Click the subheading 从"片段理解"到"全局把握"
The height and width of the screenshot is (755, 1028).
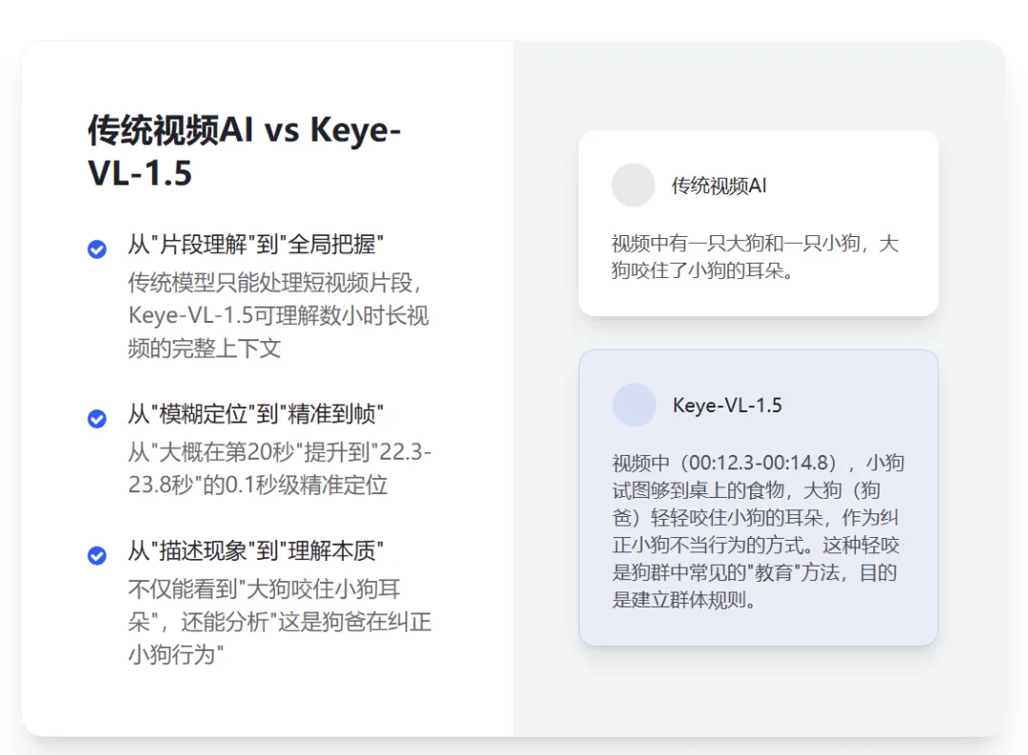(256, 244)
